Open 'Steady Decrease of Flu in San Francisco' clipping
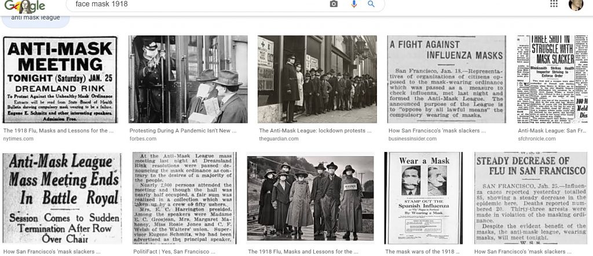Viewport: 593px width, 256px height. [x=531, y=198]
